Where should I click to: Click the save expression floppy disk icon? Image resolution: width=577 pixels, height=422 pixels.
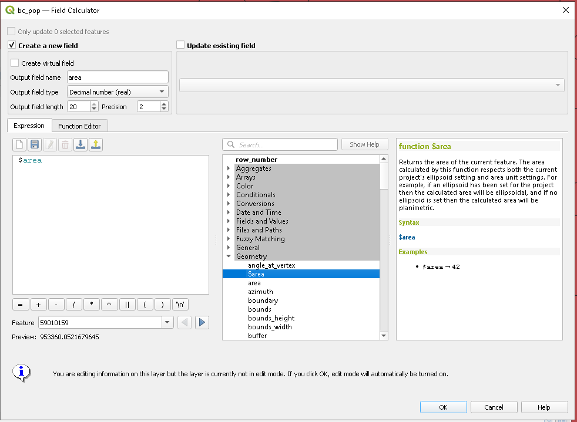pos(35,144)
